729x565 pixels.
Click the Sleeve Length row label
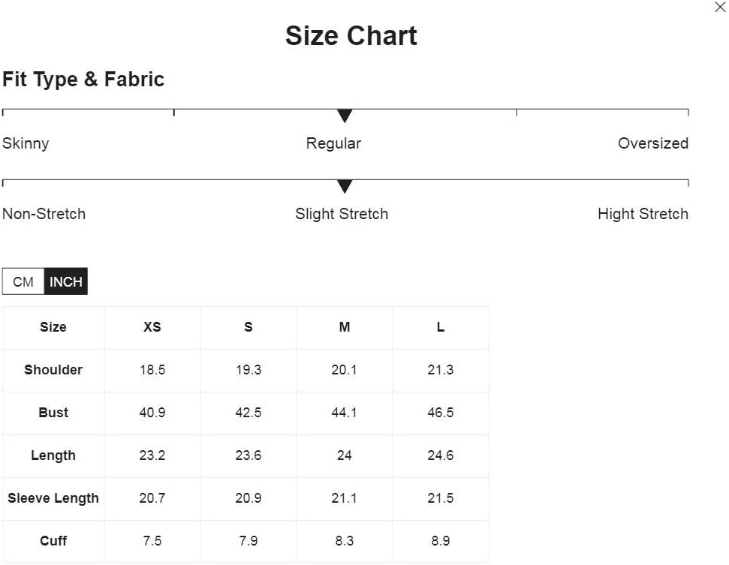pyautogui.click(x=53, y=498)
